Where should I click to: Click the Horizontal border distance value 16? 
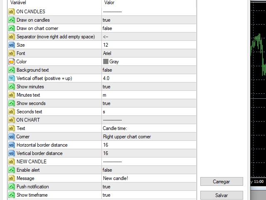[x=149, y=145]
